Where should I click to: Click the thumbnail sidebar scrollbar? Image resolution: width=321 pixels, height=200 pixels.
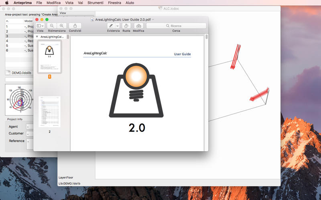tap(68, 37)
